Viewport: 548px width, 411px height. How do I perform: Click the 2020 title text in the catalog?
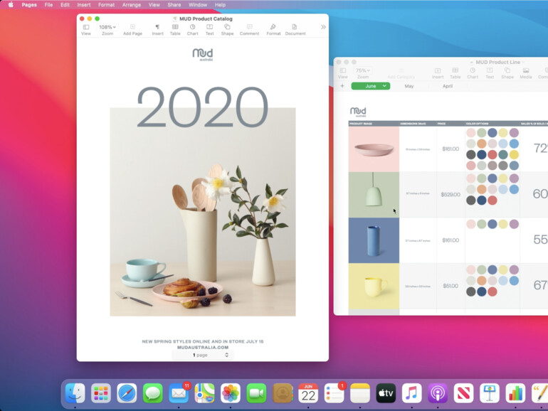point(203,107)
